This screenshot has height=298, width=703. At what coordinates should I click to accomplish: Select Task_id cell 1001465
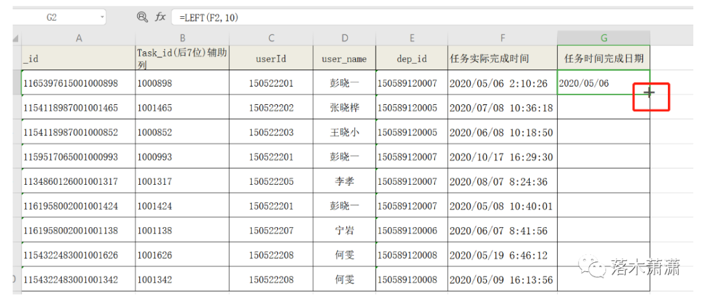point(182,107)
